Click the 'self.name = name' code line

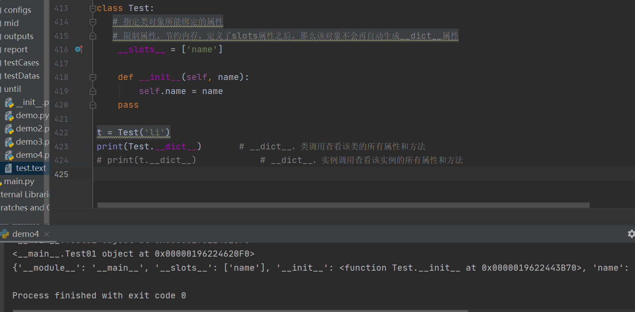(181, 91)
